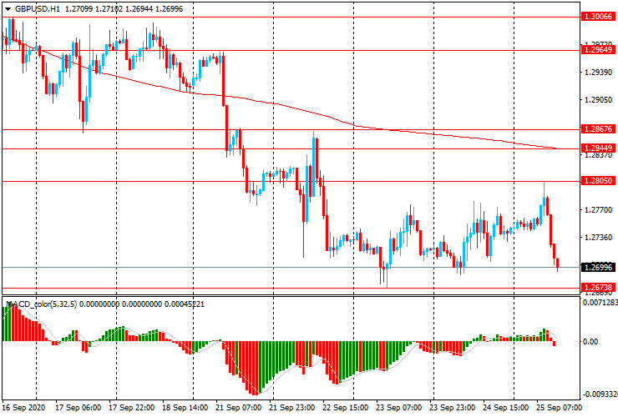The width and height of the screenshot is (618, 417).
Task: Click the 1.28676 red price label
Action: point(598,128)
